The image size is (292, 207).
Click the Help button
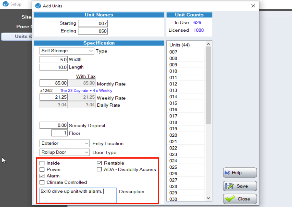240,173
